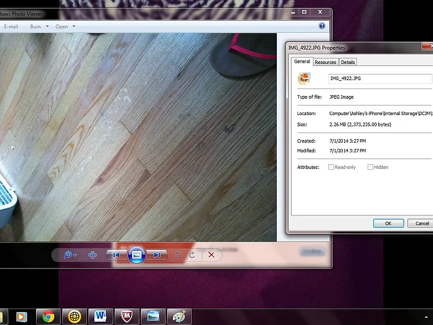
Task: Click the magnifier zoom icon in Photo Viewer
Action: pos(67,254)
